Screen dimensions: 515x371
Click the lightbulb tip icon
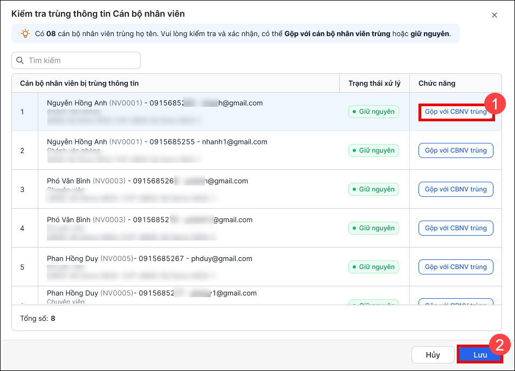[25, 33]
